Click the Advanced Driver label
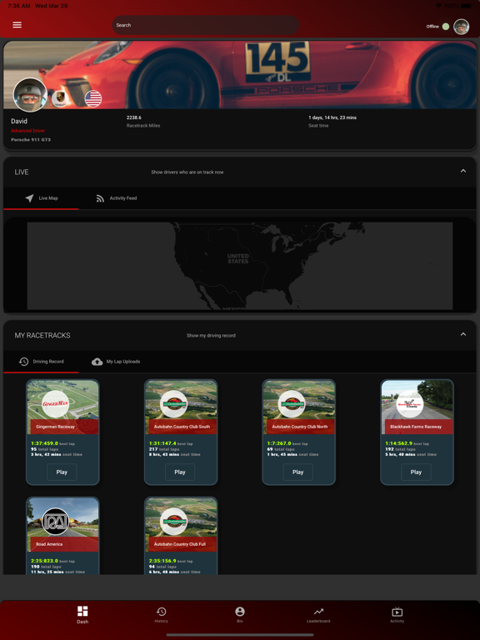 pyautogui.click(x=27, y=131)
